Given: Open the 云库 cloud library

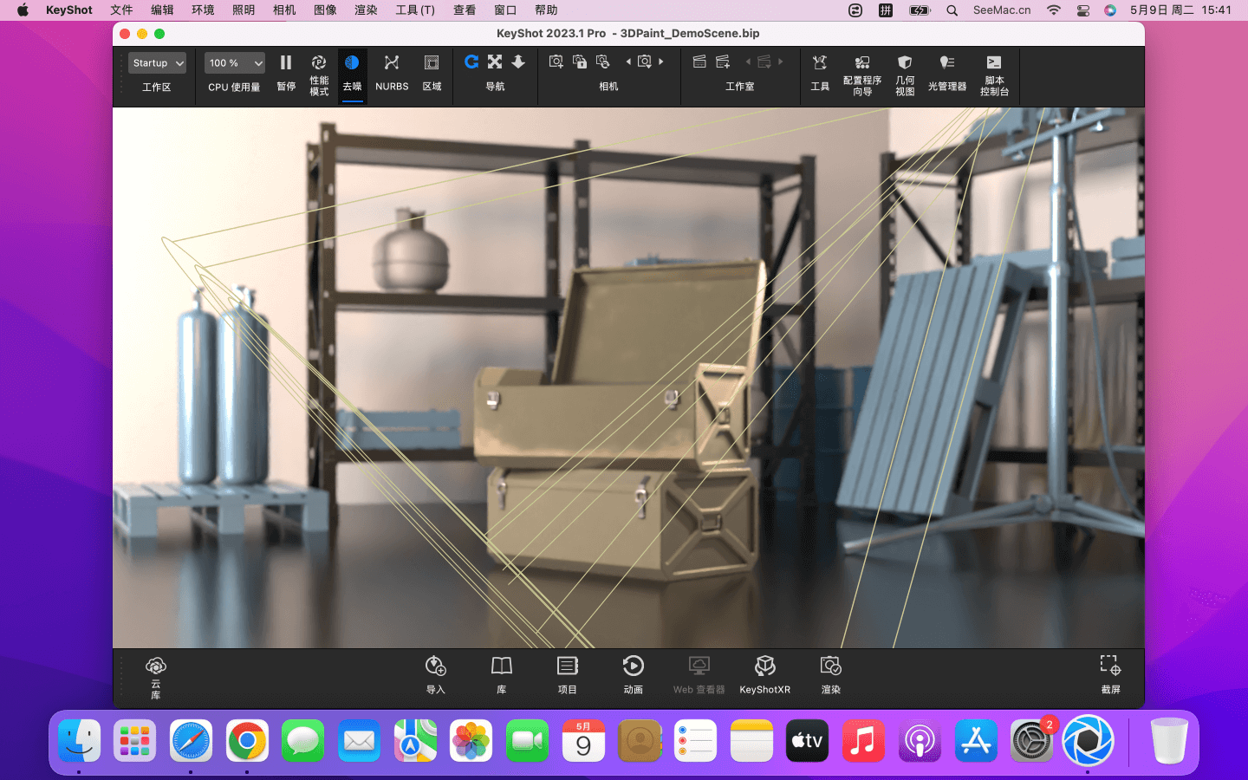Looking at the screenshot, I should point(156,675).
